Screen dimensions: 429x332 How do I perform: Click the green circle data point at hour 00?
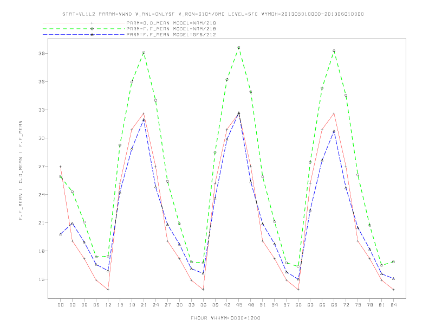pyautogui.click(x=61, y=177)
